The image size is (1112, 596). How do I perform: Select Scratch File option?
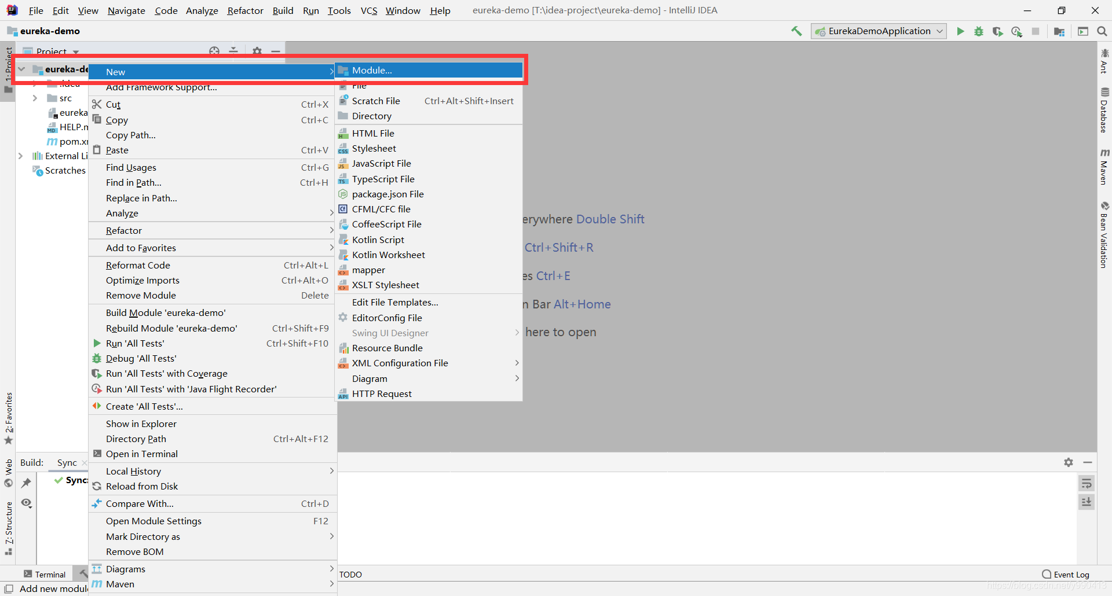pos(429,101)
